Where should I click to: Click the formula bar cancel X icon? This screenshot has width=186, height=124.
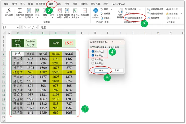(x=25, y=27)
